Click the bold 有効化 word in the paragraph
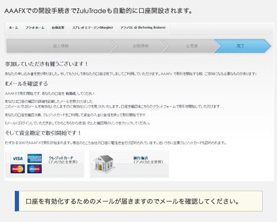The width and height of the screenshot is (277, 222). (x=71, y=94)
